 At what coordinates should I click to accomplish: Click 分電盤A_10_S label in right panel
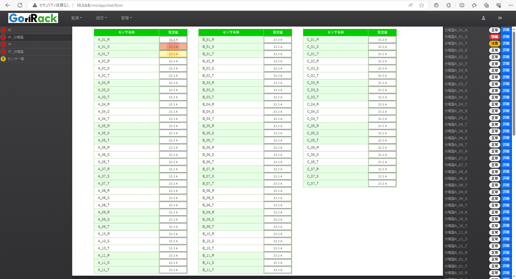pos(456,219)
